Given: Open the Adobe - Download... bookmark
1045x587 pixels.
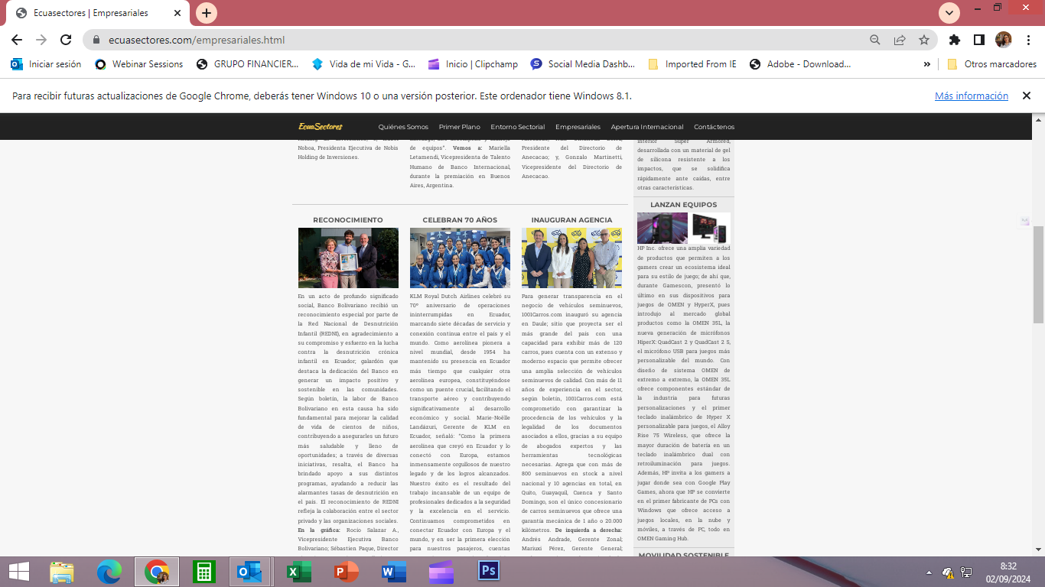Looking at the screenshot, I should coord(800,64).
